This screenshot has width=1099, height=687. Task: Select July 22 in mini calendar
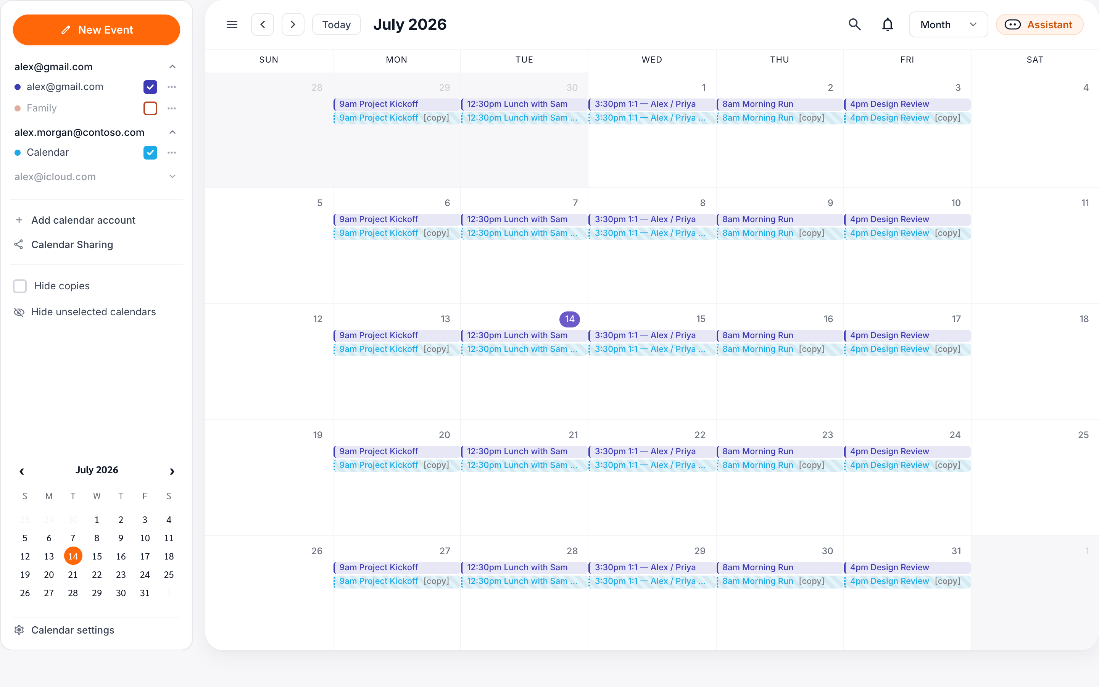(x=97, y=574)
